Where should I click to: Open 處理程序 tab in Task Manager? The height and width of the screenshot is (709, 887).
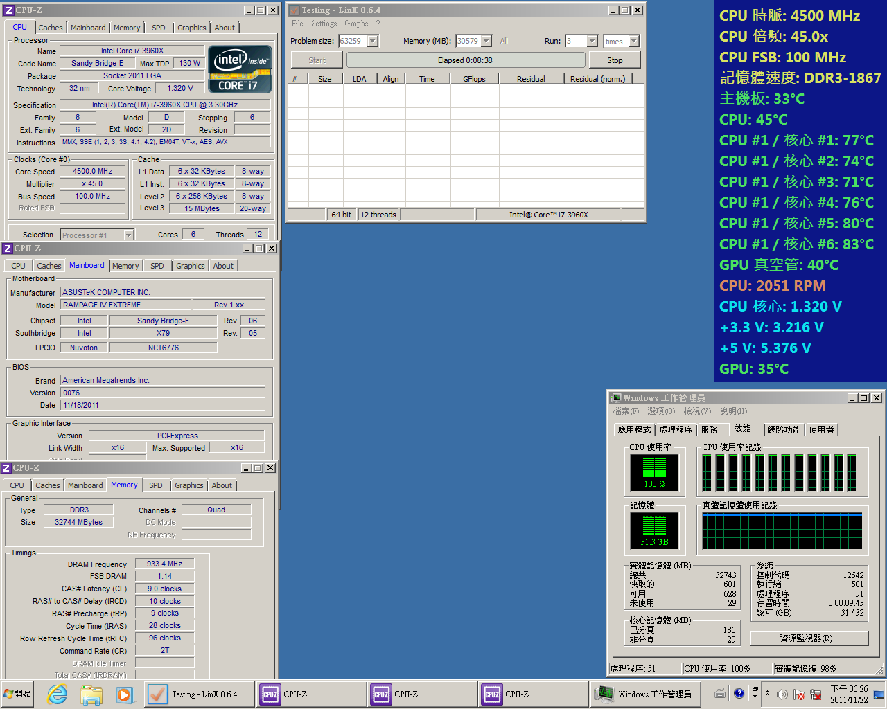click(676, 430)
